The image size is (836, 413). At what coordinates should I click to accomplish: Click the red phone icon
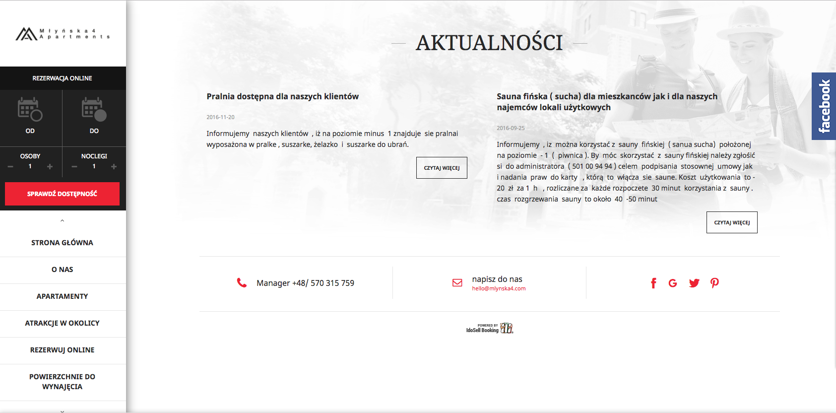pos(242,283)
